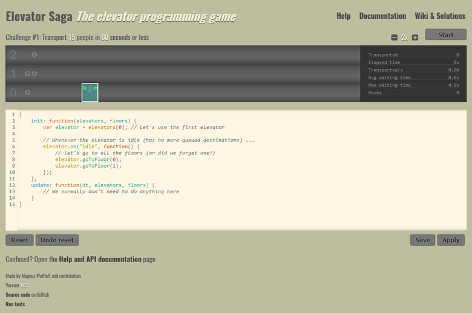Click the up call button on floor 1

[x=27, y=73]
